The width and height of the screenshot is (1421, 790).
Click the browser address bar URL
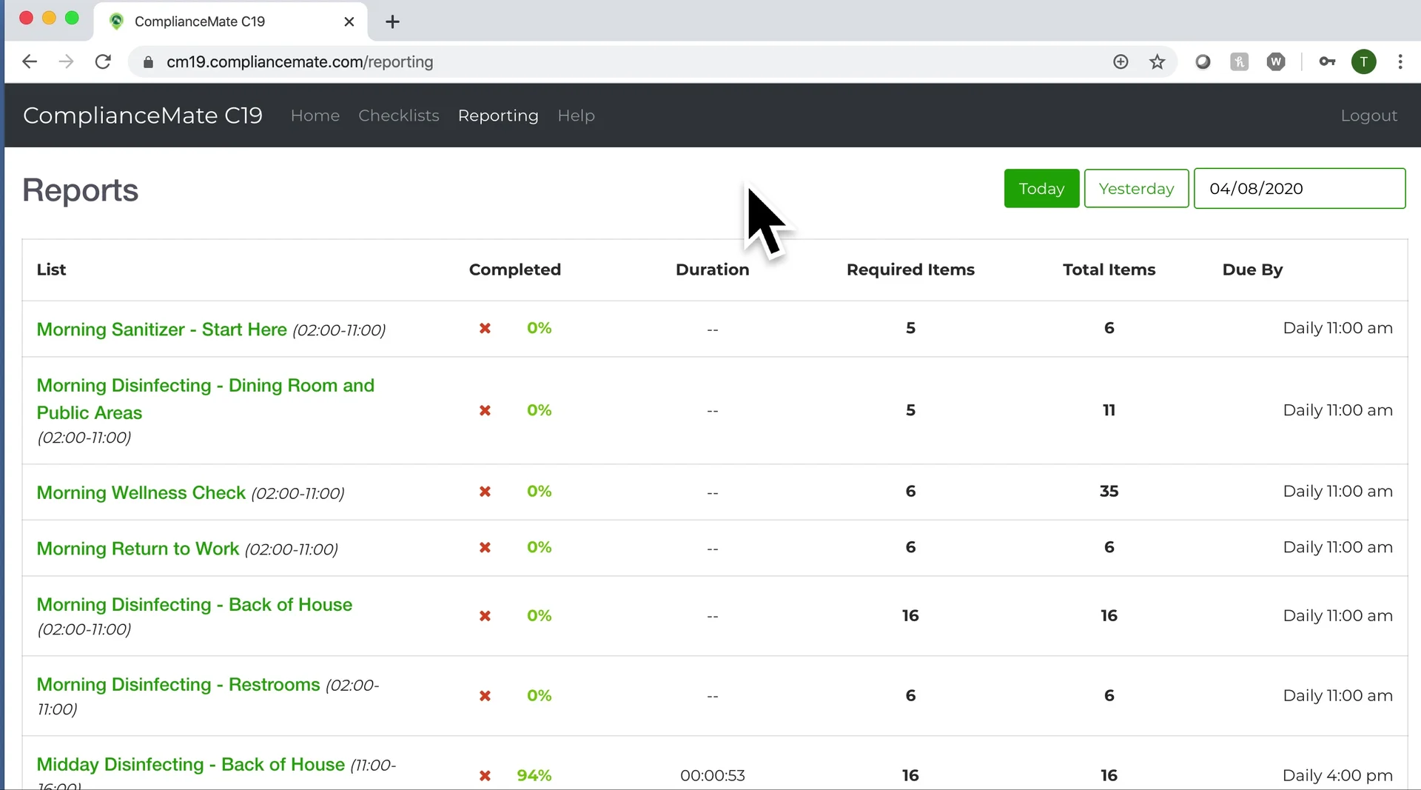[300, 62]
